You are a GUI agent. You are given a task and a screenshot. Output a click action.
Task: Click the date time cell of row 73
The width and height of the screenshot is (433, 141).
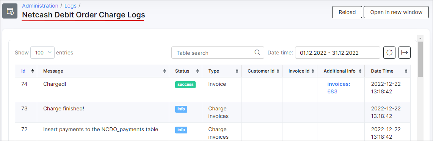pos(388,112)
